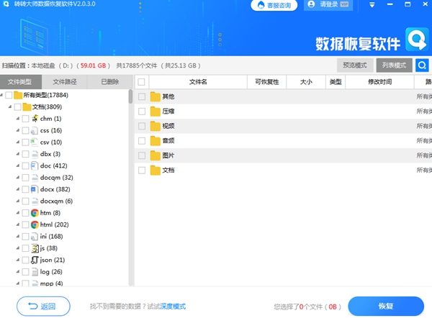Open customer service chat icon

[x=261, y=5]
